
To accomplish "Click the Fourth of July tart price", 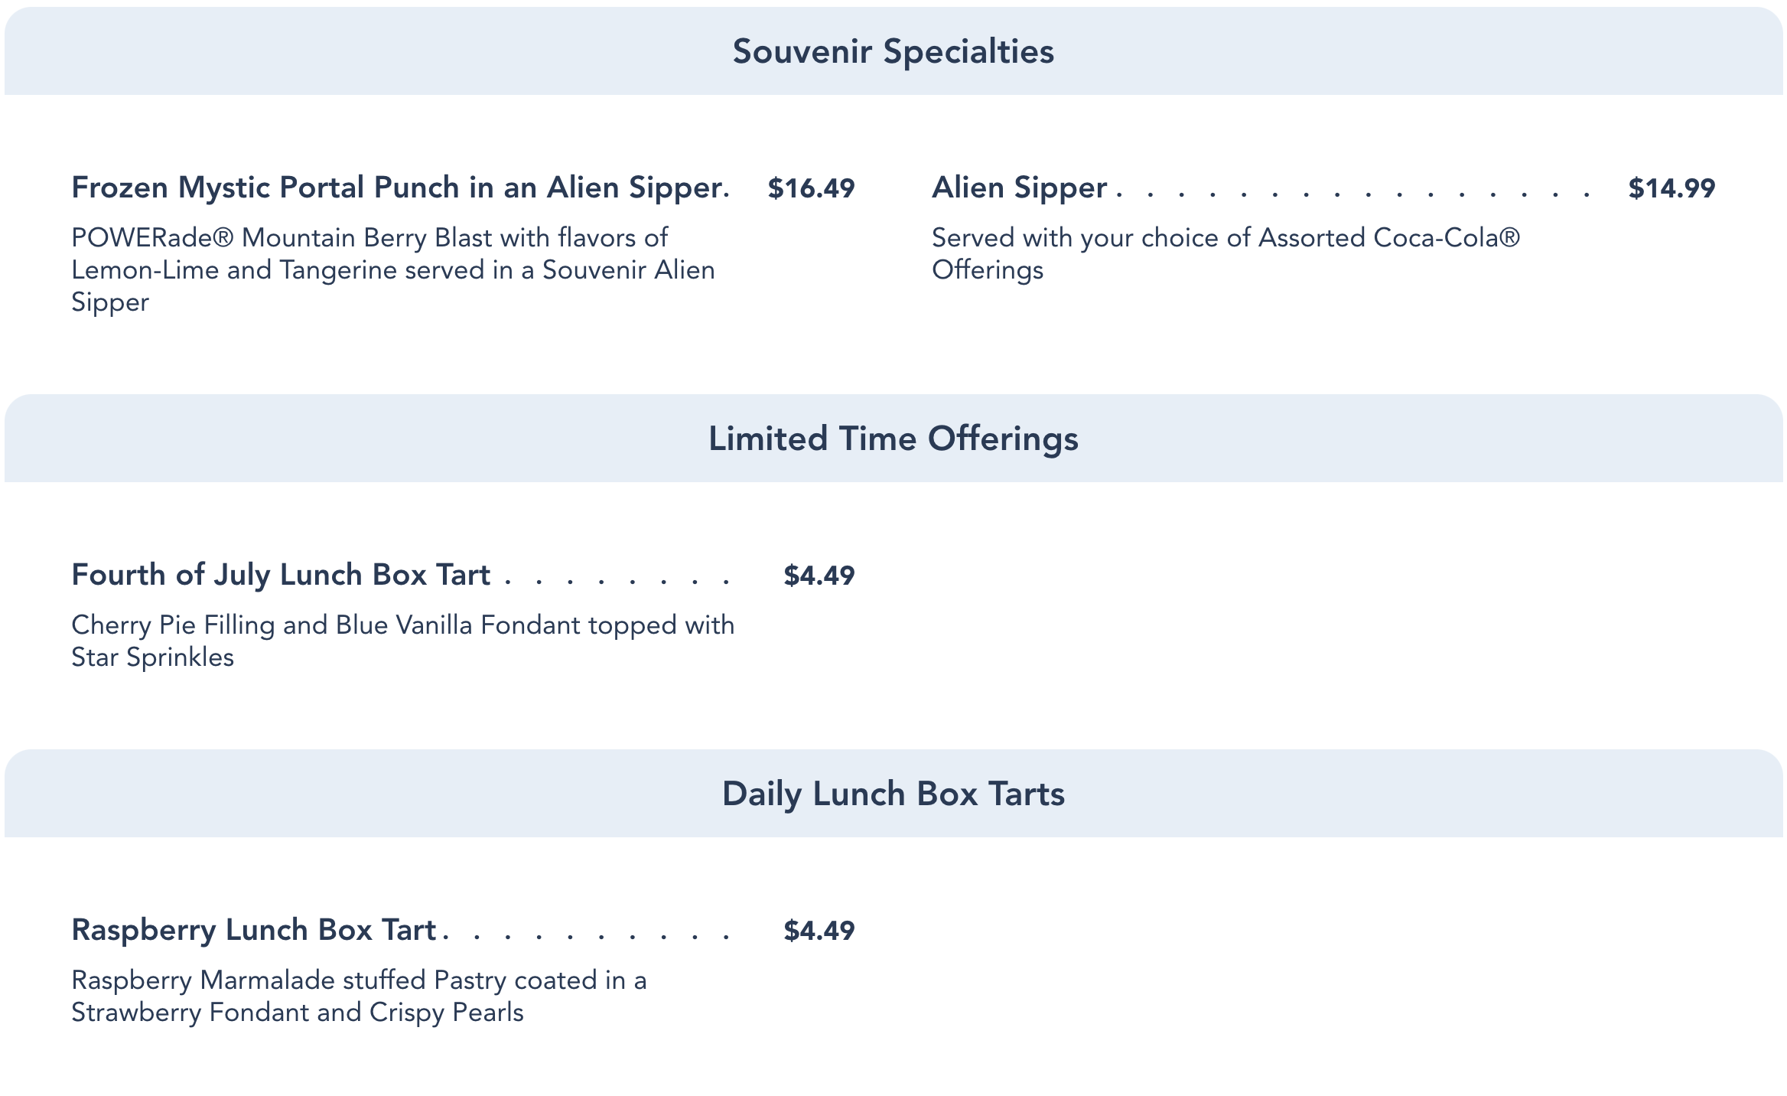I will (x=819, y=576).
